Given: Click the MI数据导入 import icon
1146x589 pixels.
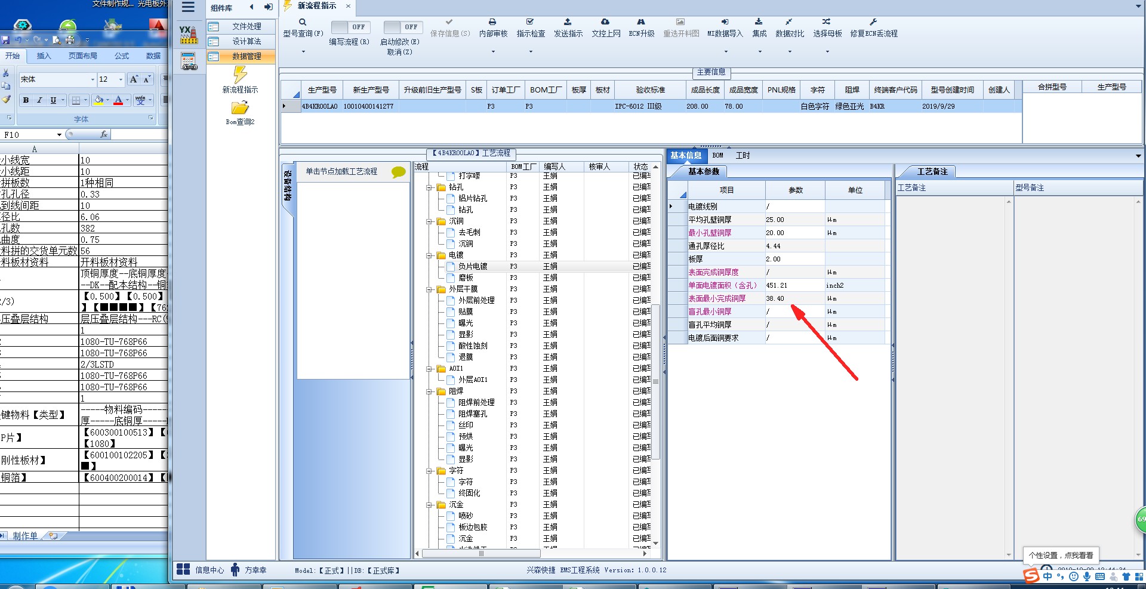Looking at the screenshot, I should click(725, 22).
